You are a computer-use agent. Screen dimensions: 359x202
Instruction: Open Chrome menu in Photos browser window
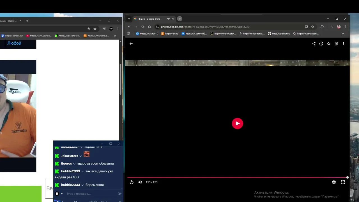pyautogui.click(x=345, y=27)
